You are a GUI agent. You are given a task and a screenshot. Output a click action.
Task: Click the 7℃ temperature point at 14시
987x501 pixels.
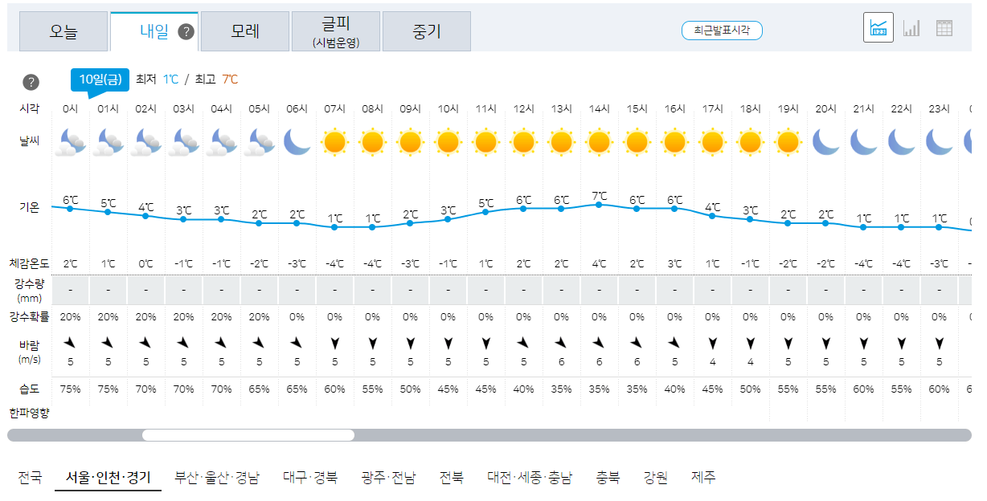pos(599,206)
